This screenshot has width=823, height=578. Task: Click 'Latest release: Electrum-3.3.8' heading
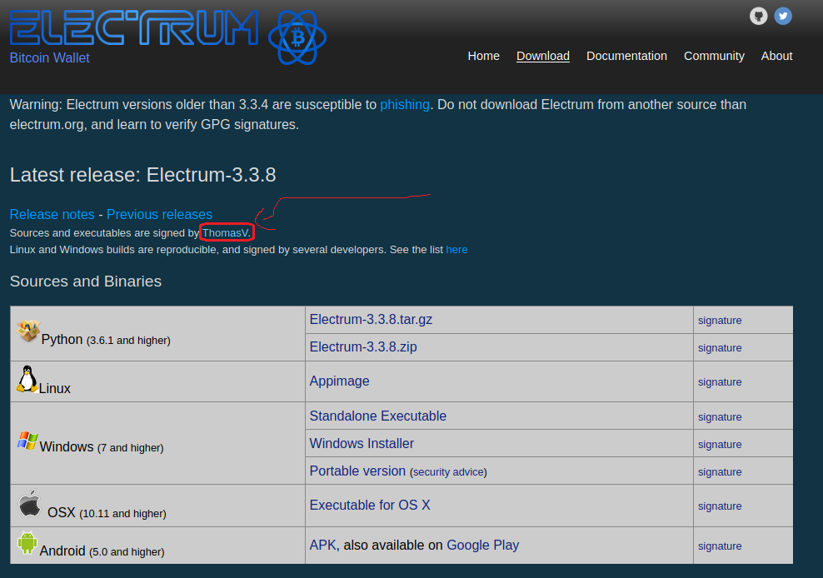[142, 175]
